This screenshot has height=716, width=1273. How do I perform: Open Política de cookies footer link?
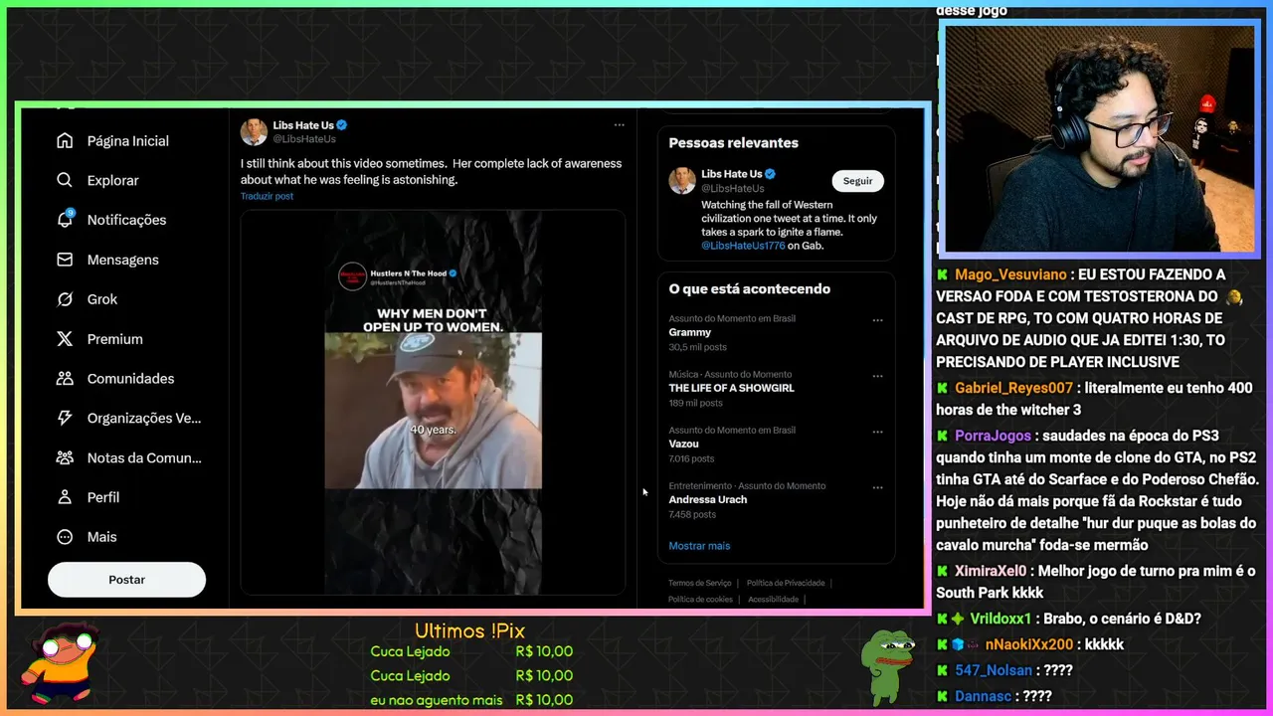pos(700,600)
